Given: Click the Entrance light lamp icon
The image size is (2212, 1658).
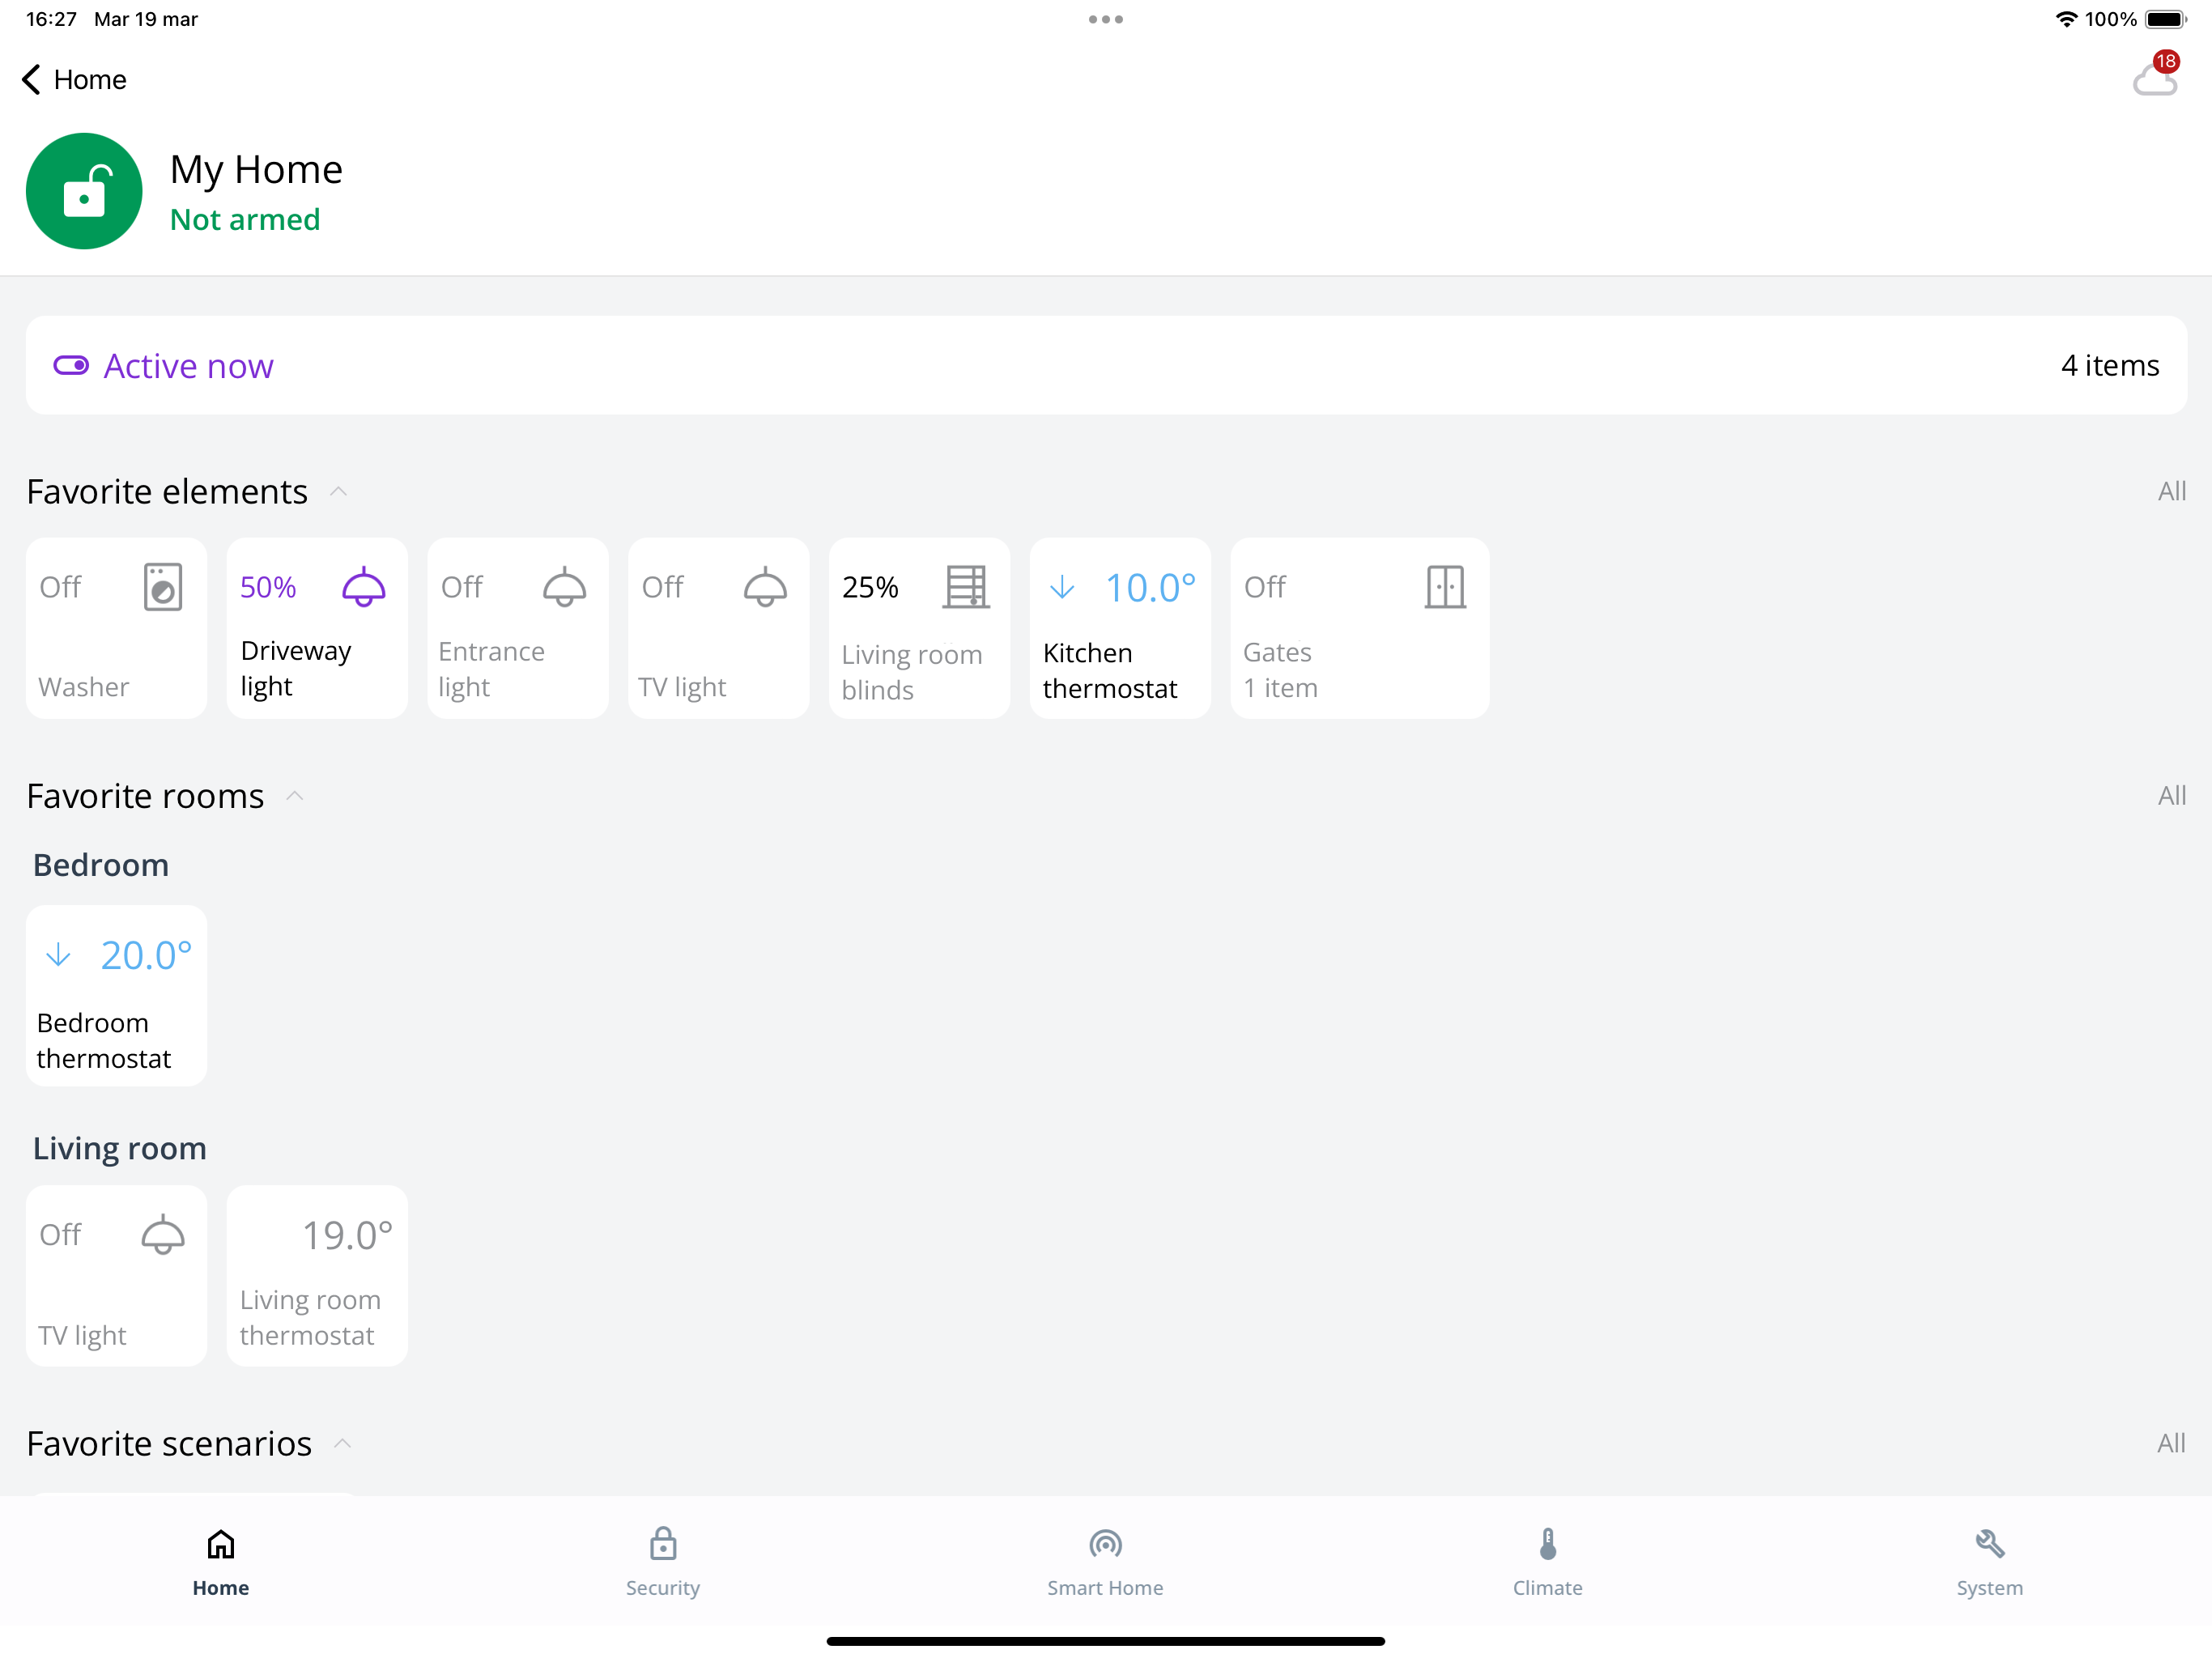Looking at the screenshot, I should tap(564, 587).
